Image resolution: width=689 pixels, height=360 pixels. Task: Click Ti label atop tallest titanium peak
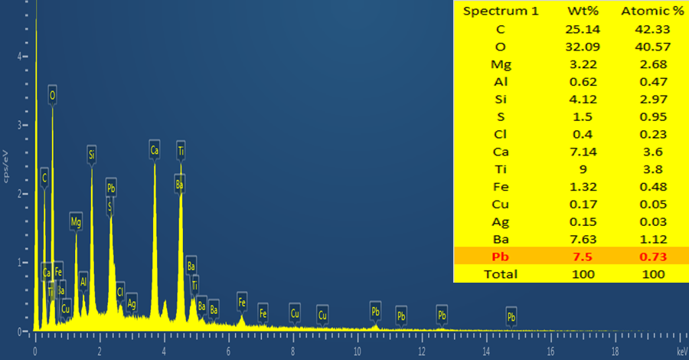pyautogui.click(x=181, y=150)
